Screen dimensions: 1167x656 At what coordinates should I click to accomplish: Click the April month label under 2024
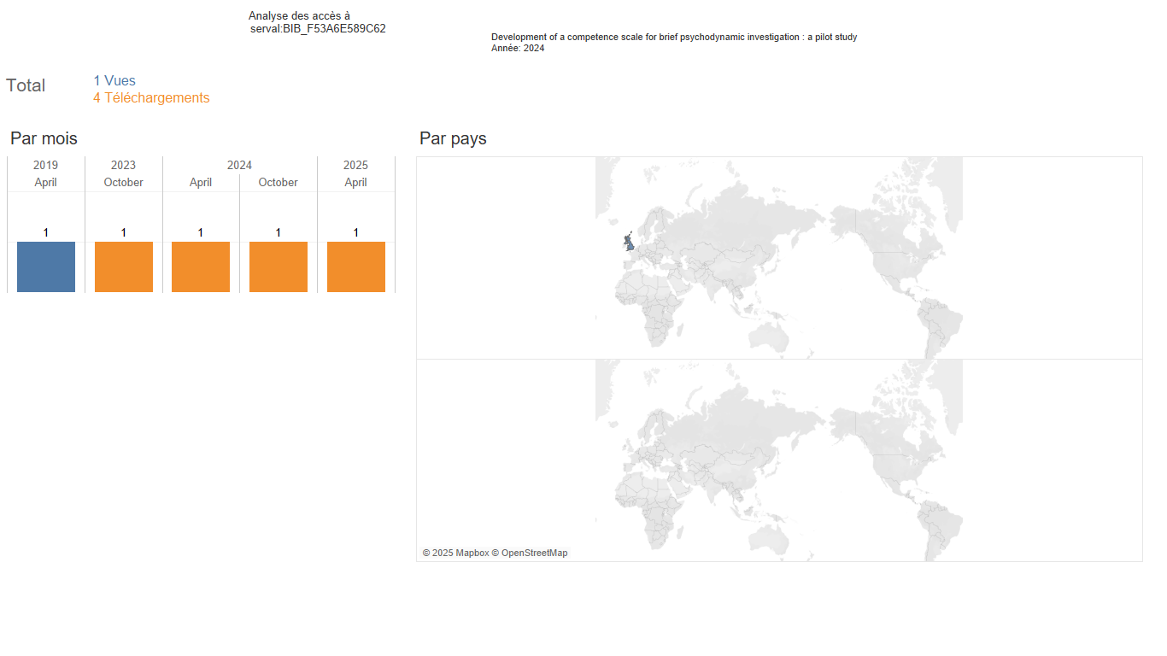click(201, 182)
